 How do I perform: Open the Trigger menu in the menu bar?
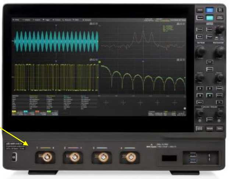pyautogui.click(x=47, y=19)
